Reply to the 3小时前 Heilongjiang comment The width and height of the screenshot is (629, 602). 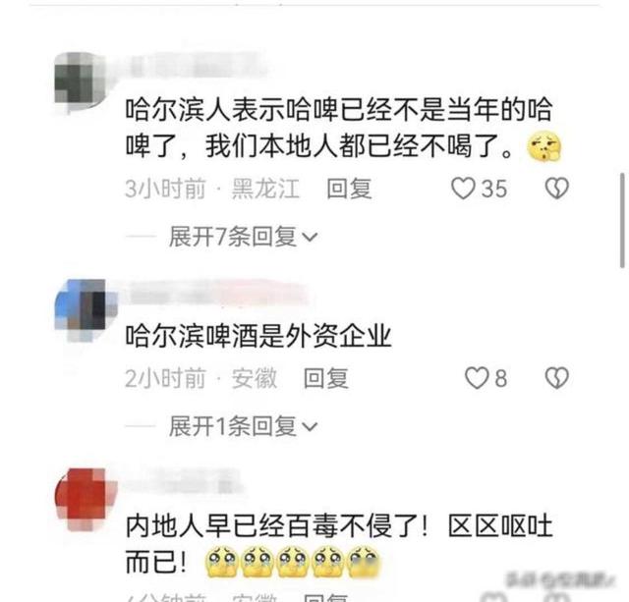click(x=349, y=189)
